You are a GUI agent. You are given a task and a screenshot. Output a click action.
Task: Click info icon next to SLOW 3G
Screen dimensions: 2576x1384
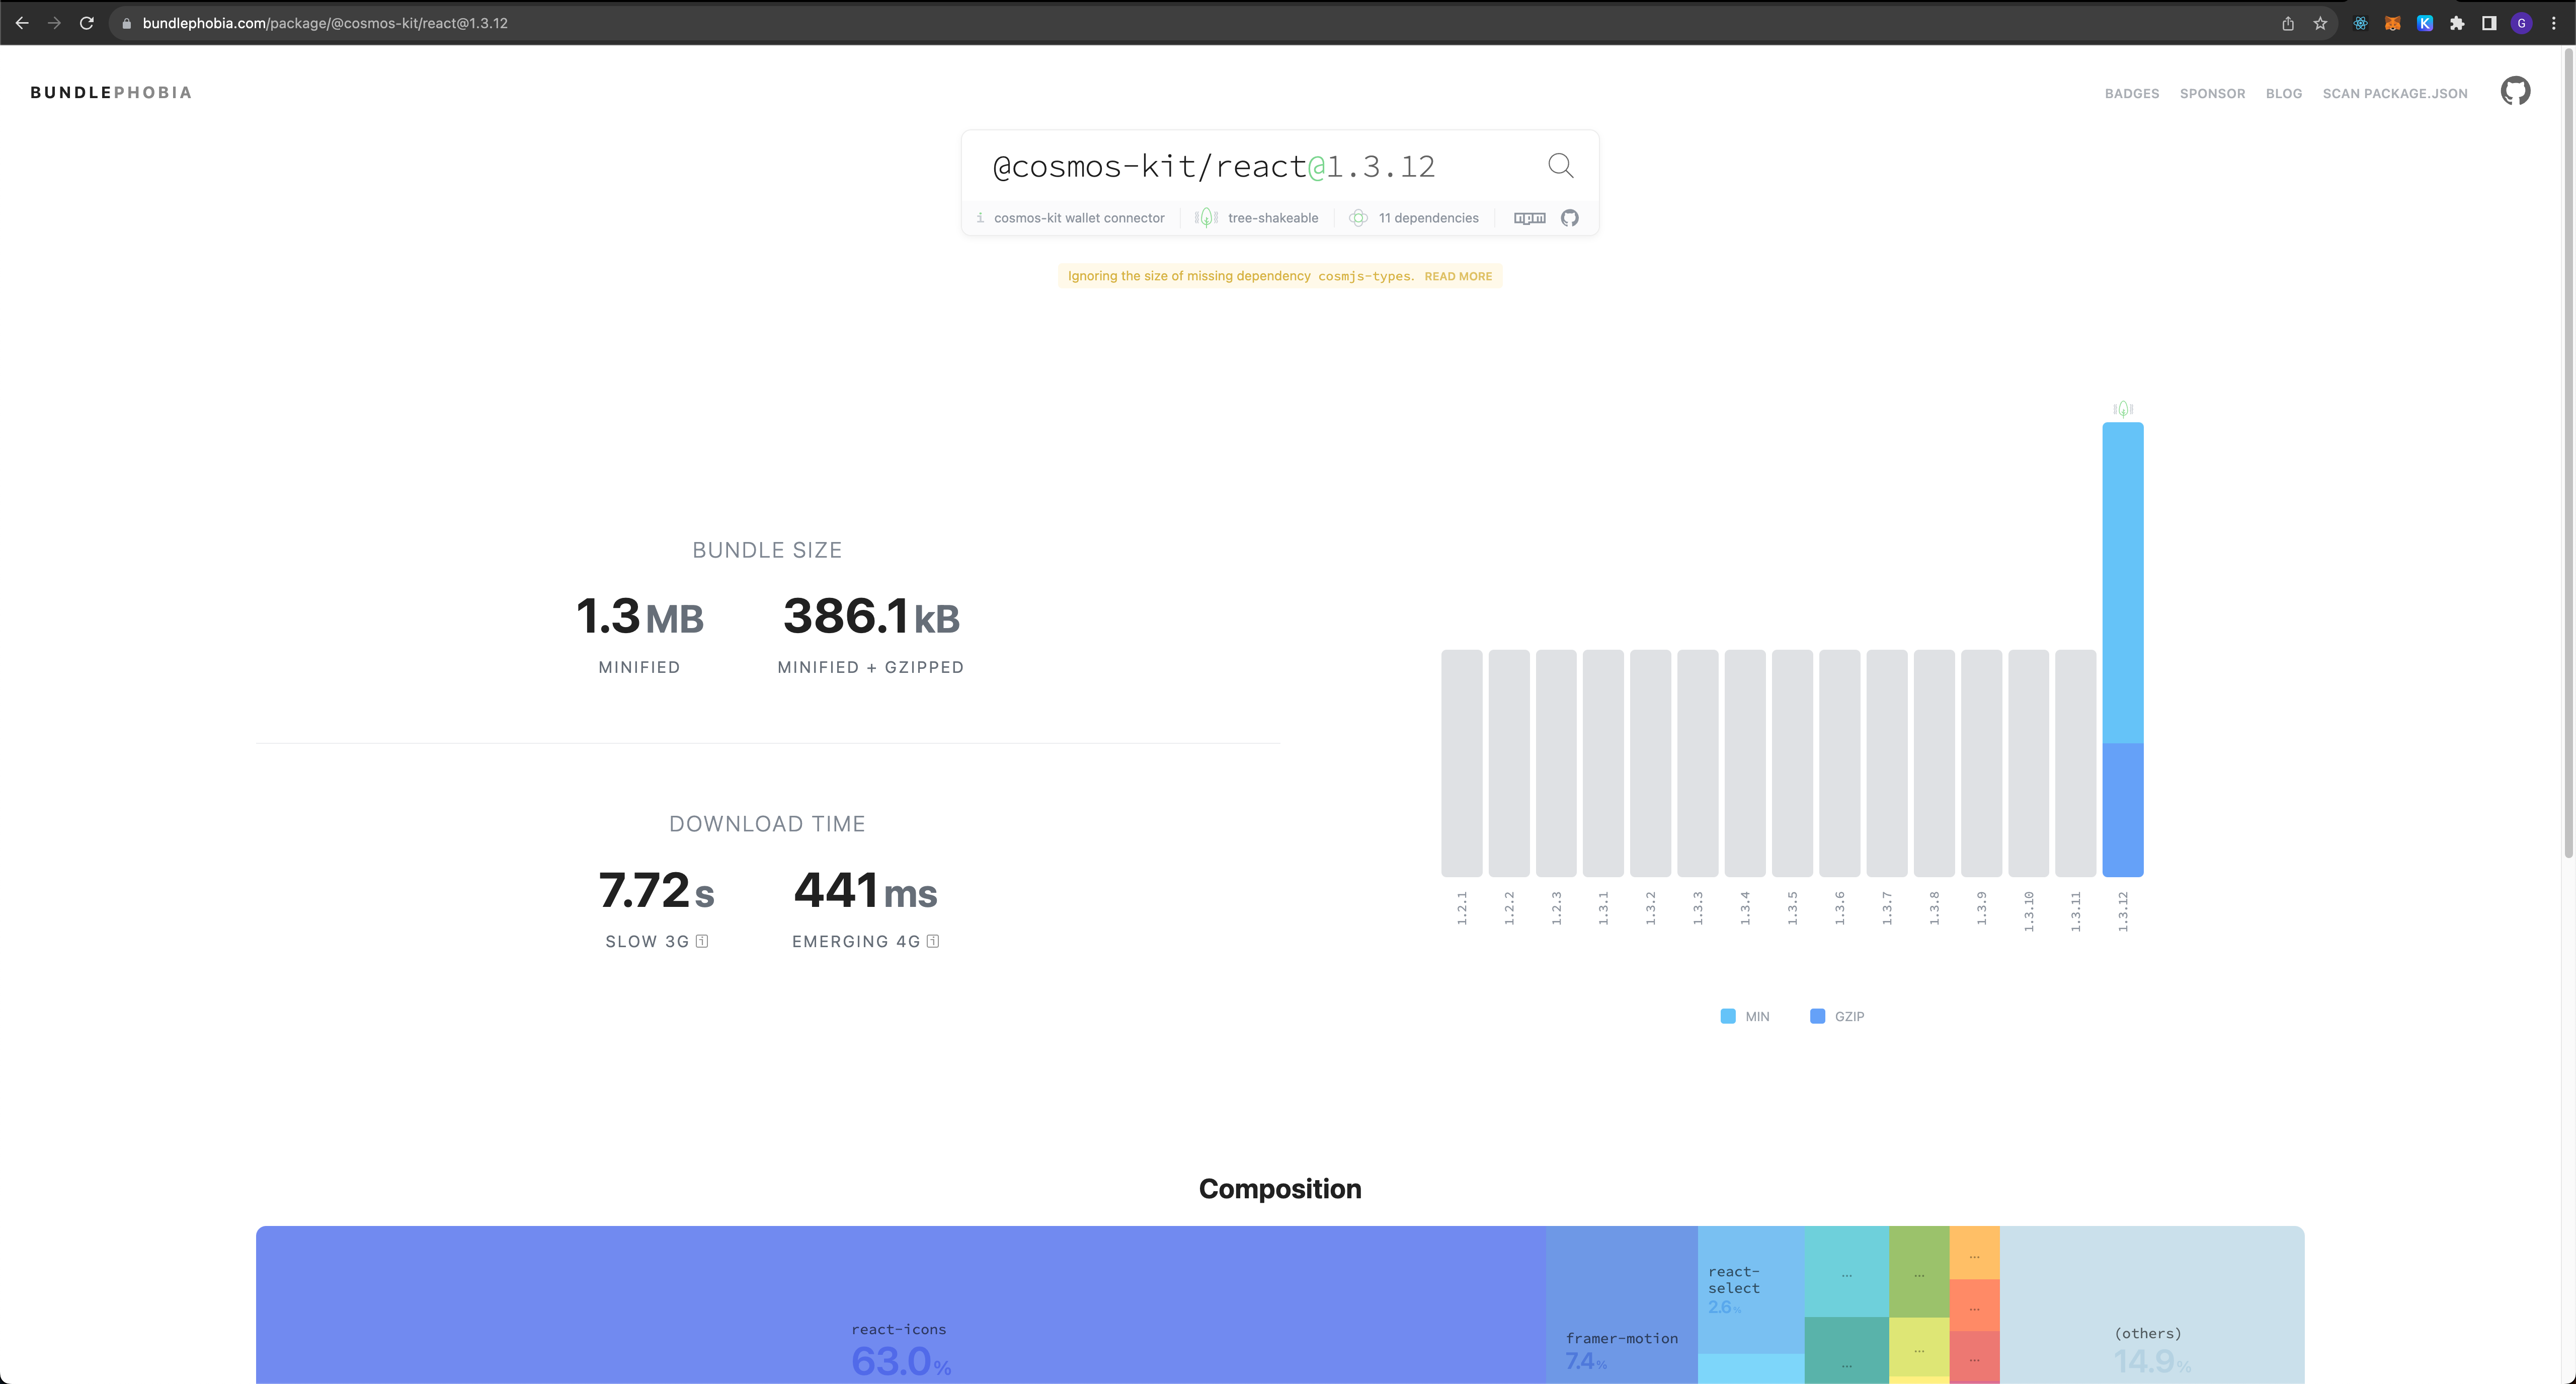702,941
